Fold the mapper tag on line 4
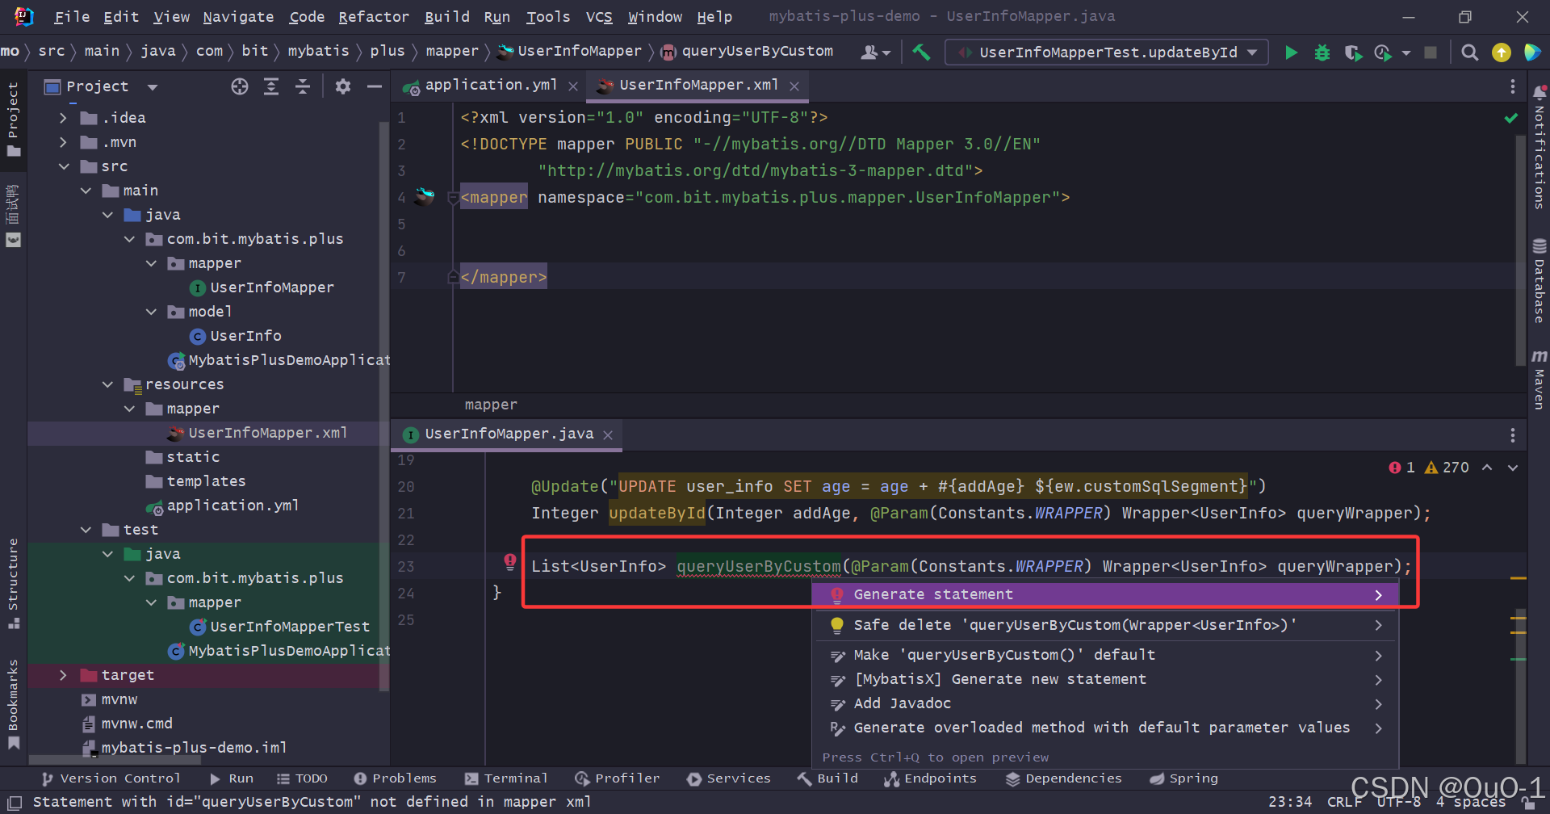The height and width of the screenshot is (814, 1550). pos(453,197)
